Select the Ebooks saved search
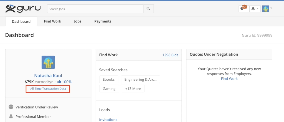Viewport: 284px width, 122px height. pos(109,79)
